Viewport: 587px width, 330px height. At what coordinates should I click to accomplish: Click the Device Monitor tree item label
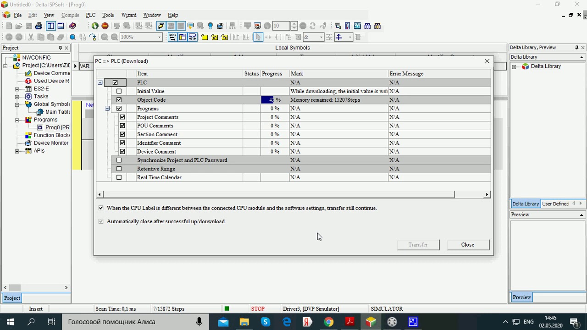pyautogui.click(x=51, y=143)
